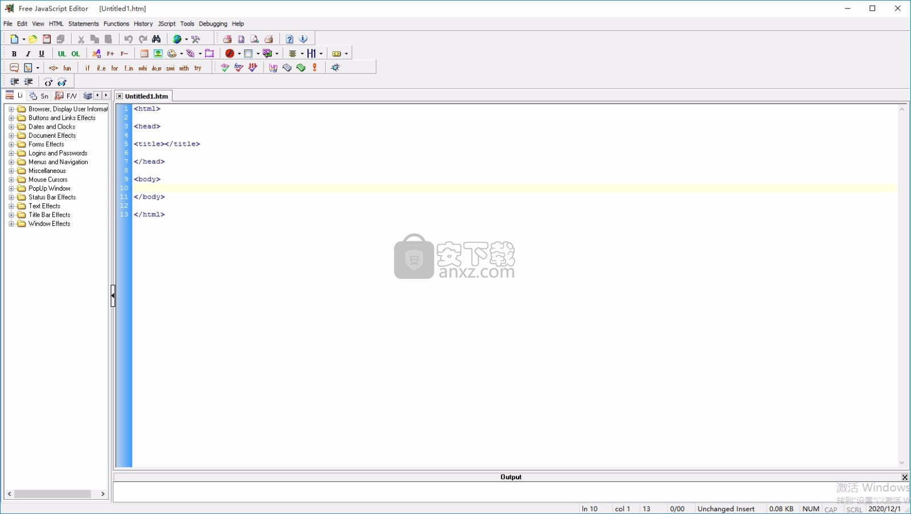Click the </body> line in the editor

150,197
